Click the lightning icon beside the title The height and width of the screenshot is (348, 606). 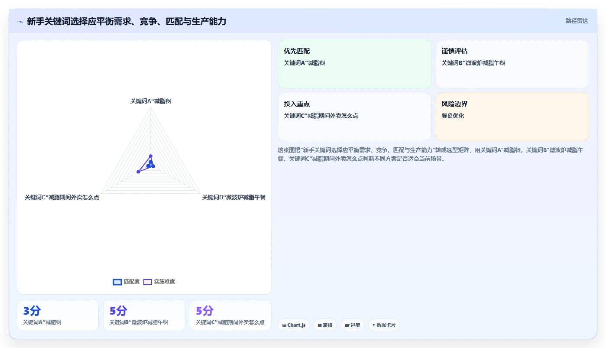(x=20, y=22)
